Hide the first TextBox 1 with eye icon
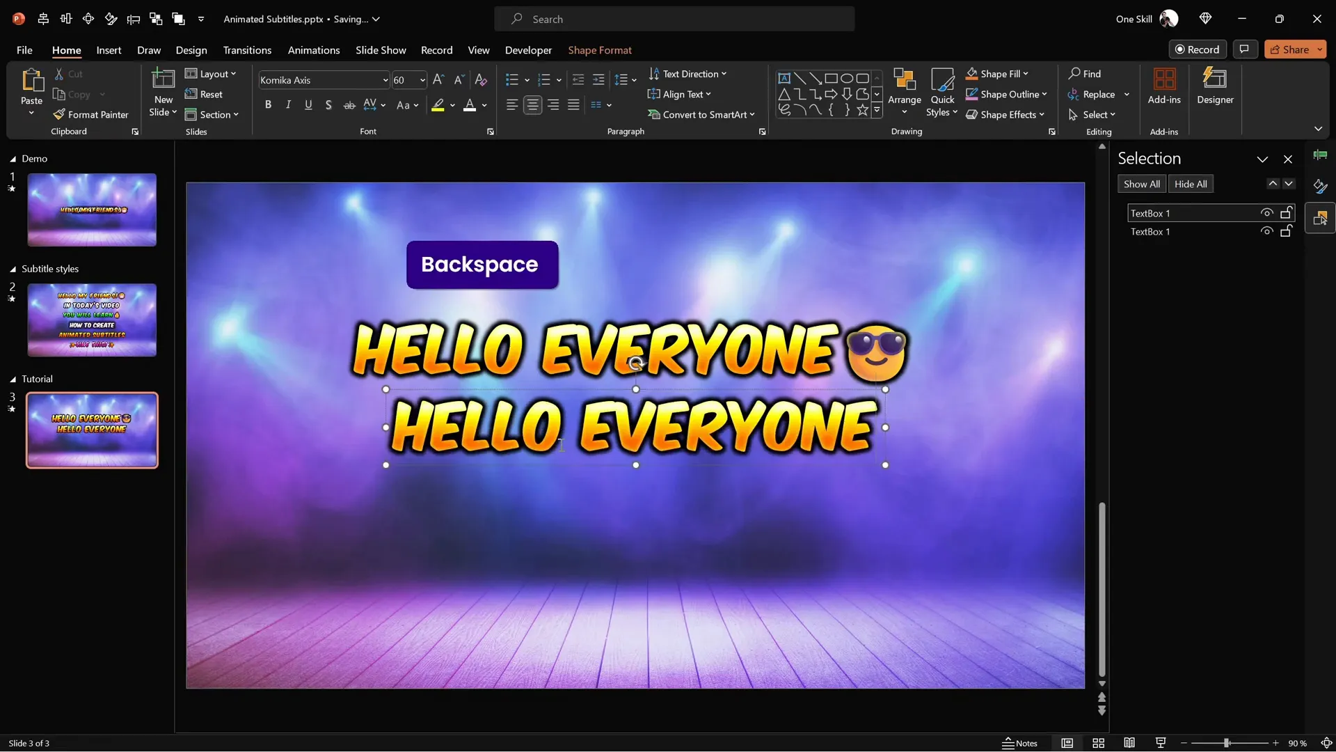This screenshot has height=752, width=1336. pos(1266,213)
